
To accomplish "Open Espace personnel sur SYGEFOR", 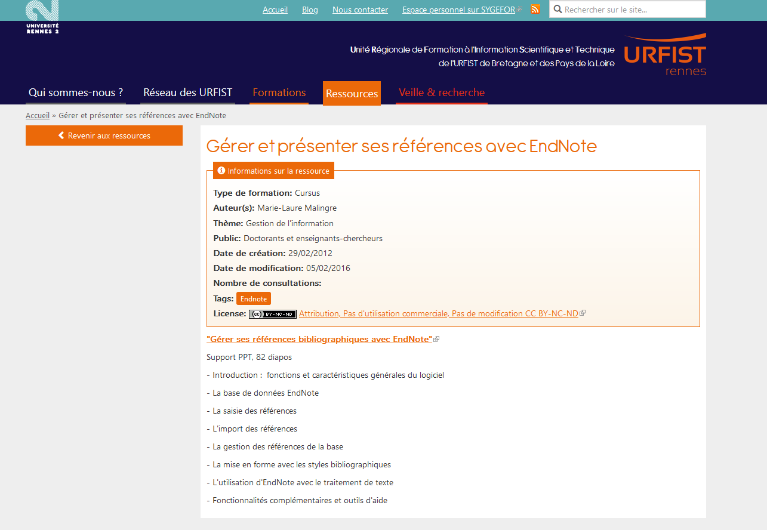I will point(458,10).
